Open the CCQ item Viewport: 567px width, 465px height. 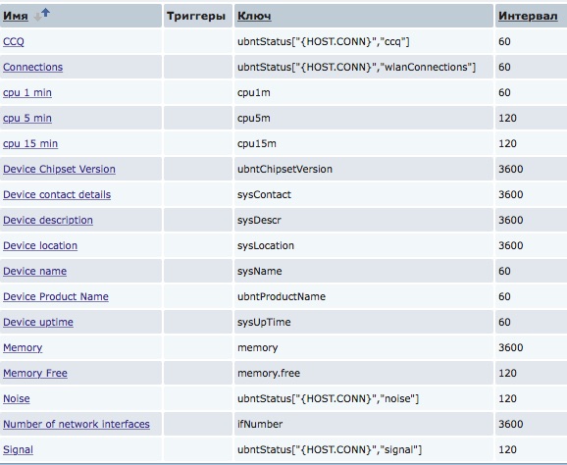click(14, 41)
